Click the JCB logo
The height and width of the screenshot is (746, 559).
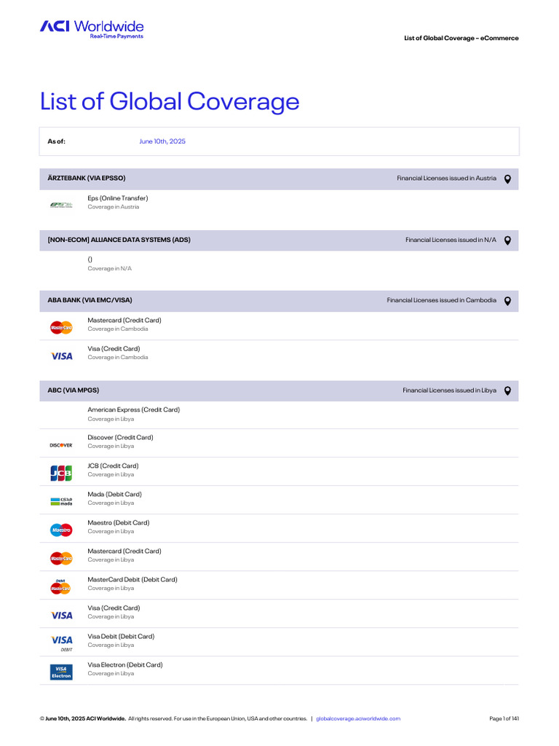click(61, 473)
